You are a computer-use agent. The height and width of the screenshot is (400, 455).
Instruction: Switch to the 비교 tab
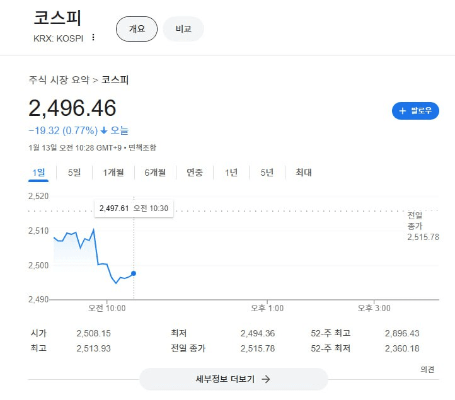183,29
